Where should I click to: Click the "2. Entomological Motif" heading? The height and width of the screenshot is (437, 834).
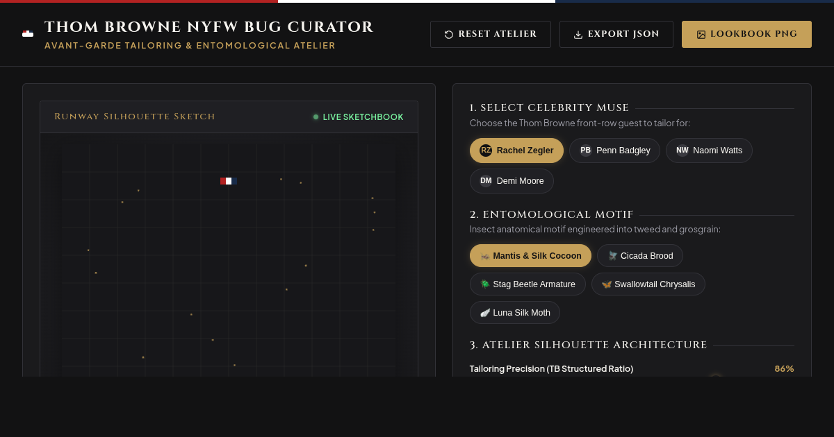click(x=551, y=215)
